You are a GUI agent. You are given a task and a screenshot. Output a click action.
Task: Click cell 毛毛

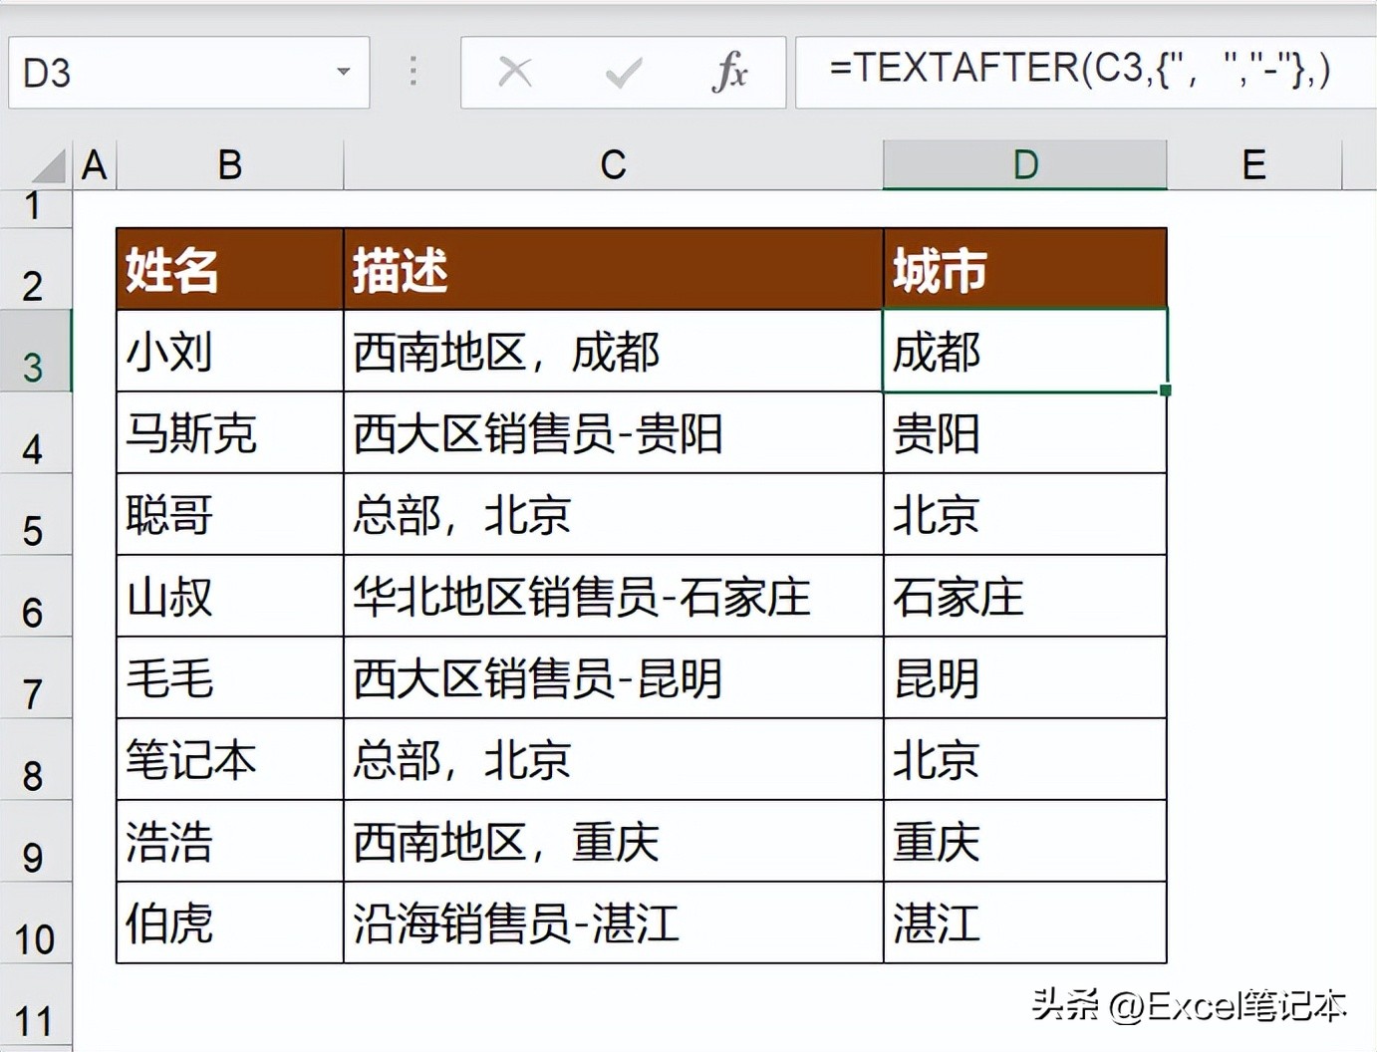coord(230,677)
